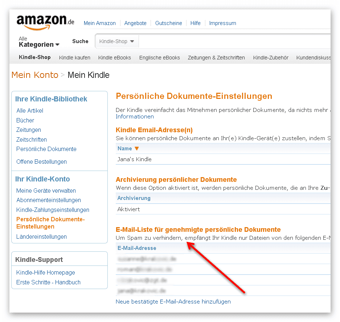Open Kindle-Hilfe Homepage link
The height and width of the screenshot is (322, 340).
(x=45, y=272)
